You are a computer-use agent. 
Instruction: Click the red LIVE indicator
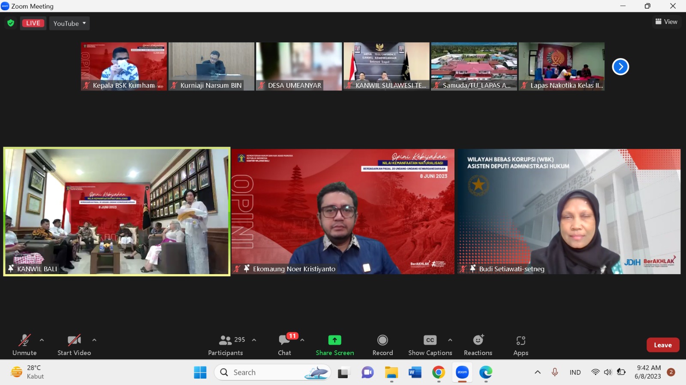pos(33,23)
